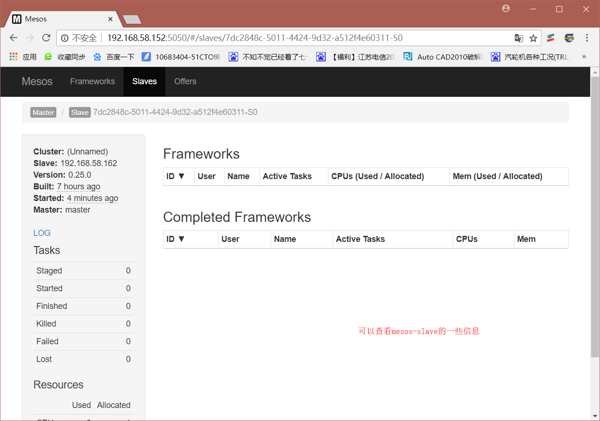
Task: Open the 10683404-51CTO bookmark
Action: coord(181,57)
